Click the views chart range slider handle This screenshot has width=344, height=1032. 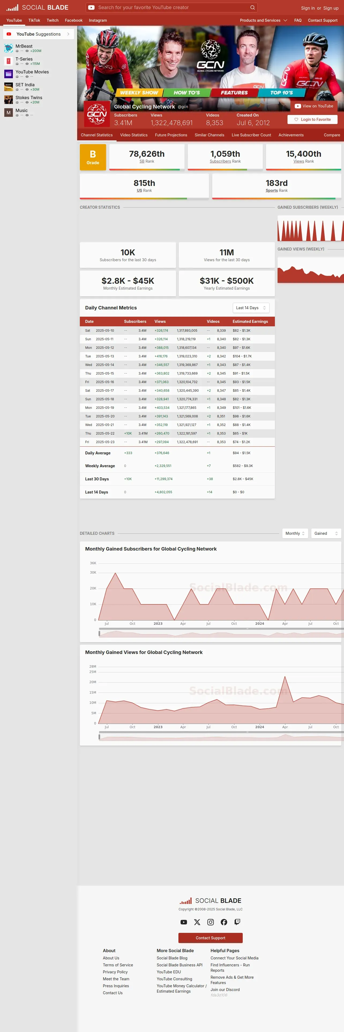click(99, 737)
